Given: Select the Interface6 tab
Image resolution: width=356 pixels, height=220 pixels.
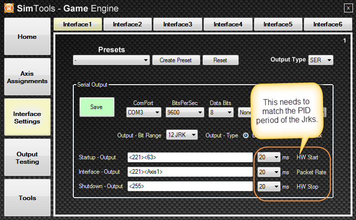Looking at the screenshot, I should 328,24.
